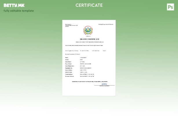Click the 'fully editable template' text
Image resolution: width=178 pixels, height=116 pixels.
click(19, 11)
